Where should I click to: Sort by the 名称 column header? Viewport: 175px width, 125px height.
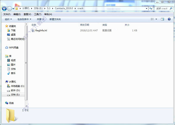34,25
